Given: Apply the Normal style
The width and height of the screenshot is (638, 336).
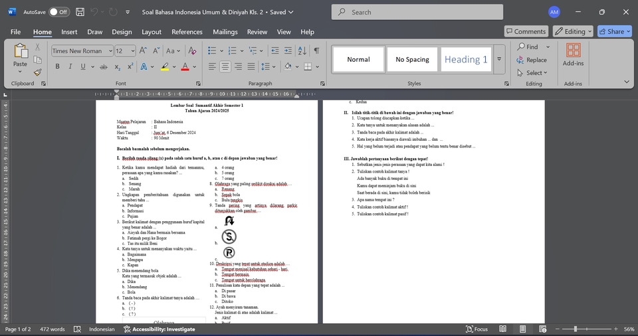Looking at the screenshot, I should pyautogui.click(x=358, y=59).
